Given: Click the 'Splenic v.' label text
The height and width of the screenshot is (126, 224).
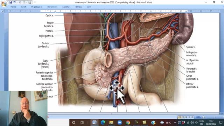Looking at the screenshot, I should (x=191, y=47).
